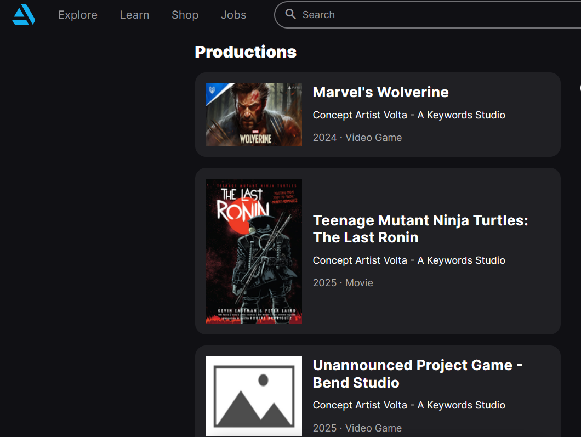Screen dimensions: 581x437
Task: Click the '2024 · Video Game' text
Action: pyautogui.click(x=357, y=138)
